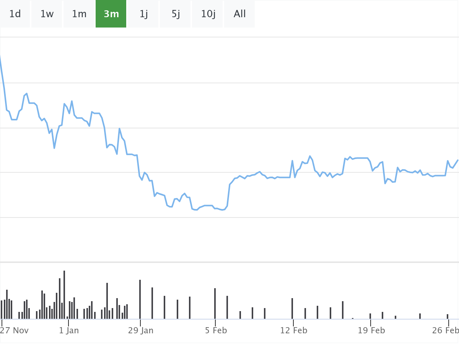
Task: Click the active green 3m tab
Action: coord(111,14)
